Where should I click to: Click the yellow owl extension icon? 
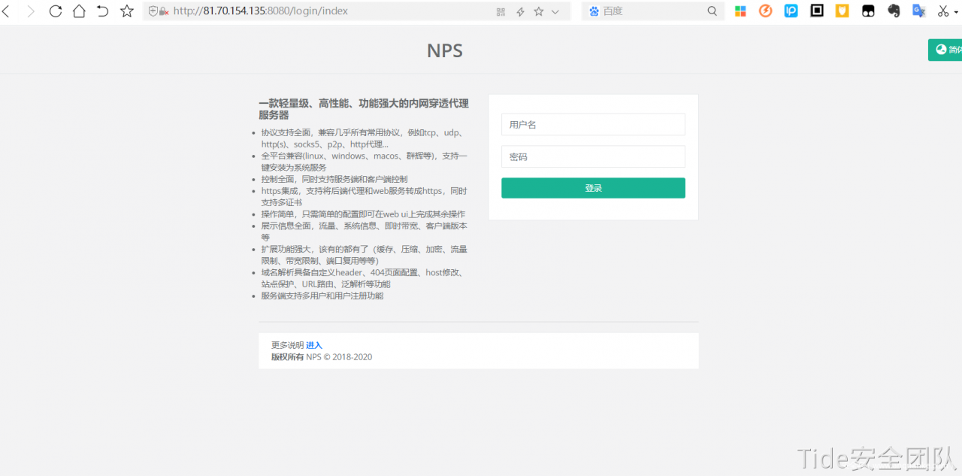point(842,11)
